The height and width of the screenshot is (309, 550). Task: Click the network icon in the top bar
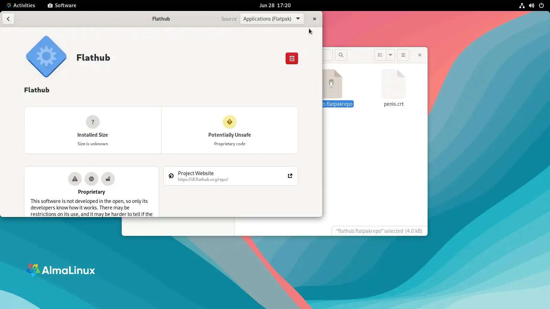522,5
